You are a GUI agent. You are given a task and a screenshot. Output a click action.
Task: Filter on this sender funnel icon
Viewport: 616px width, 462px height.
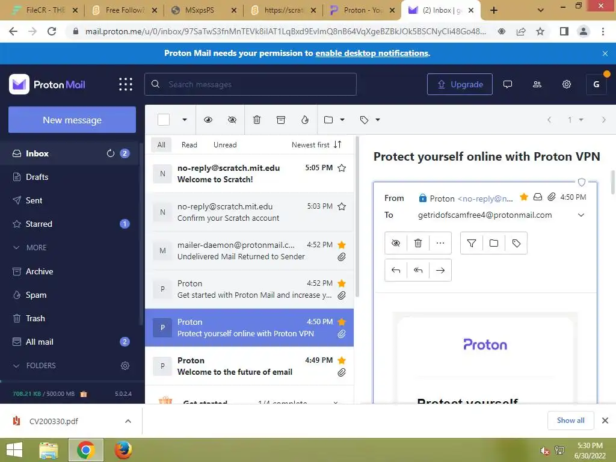point(472,243)
